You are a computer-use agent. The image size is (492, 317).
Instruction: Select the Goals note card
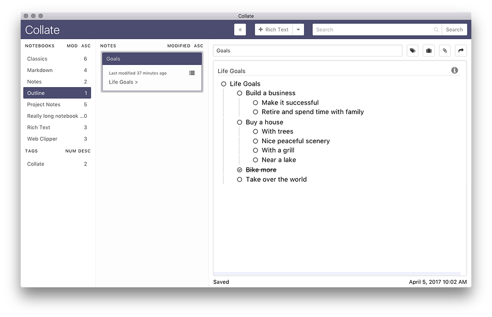click(x=152, y=72)
